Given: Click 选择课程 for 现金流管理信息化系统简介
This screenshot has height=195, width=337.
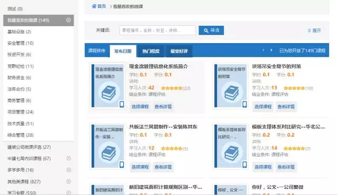Looking at the screenshot, I should pos(140,107).
